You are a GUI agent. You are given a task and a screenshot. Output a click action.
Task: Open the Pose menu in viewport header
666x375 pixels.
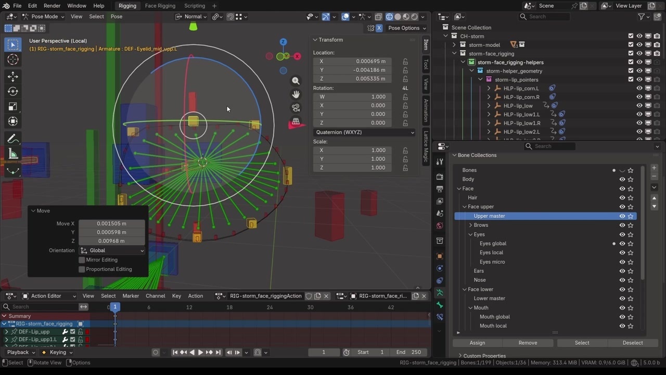[x=117, y=17]
